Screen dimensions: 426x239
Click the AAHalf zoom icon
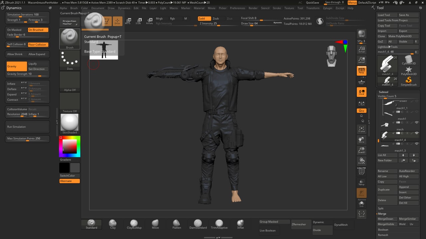point(361,60)
